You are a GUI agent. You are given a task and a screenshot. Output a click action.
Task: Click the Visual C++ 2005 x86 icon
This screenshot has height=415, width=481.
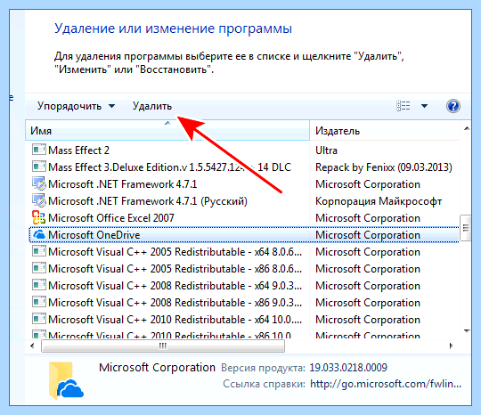click(39, 268)
